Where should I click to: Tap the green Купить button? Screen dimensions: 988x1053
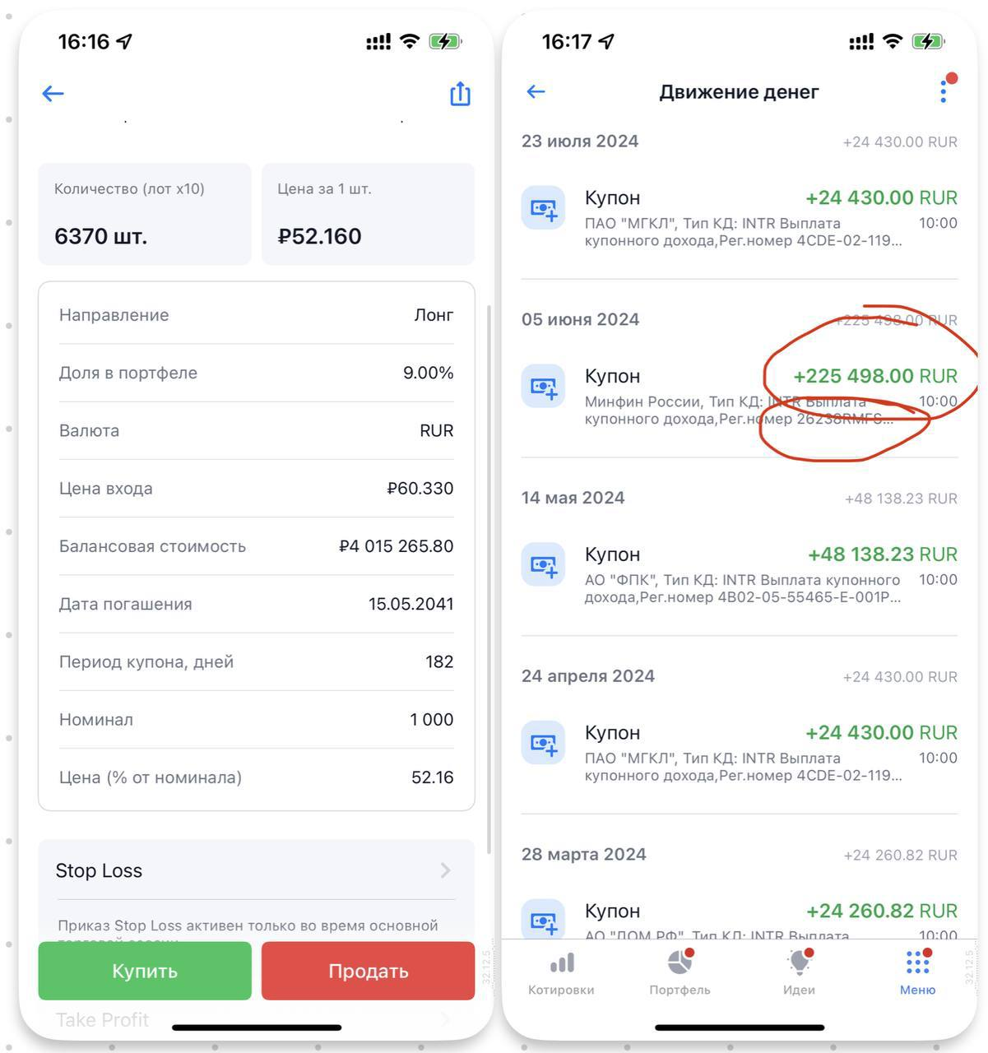[145, 971]
